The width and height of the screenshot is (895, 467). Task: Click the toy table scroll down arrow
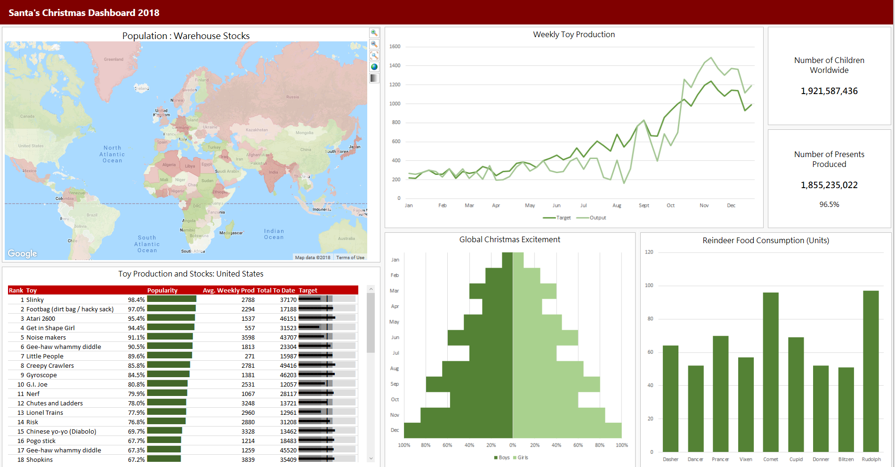371,458
